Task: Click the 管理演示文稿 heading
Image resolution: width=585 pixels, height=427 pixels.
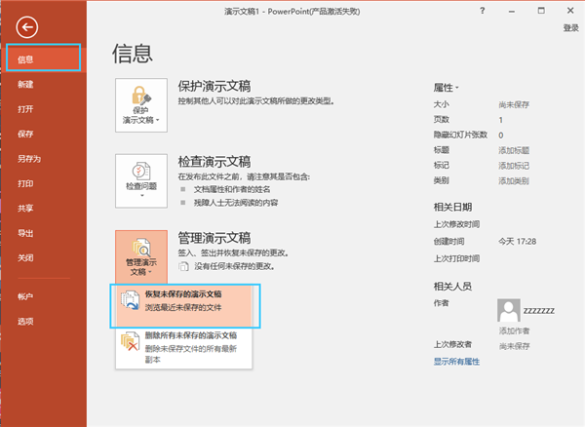Action: click(214, 238)
